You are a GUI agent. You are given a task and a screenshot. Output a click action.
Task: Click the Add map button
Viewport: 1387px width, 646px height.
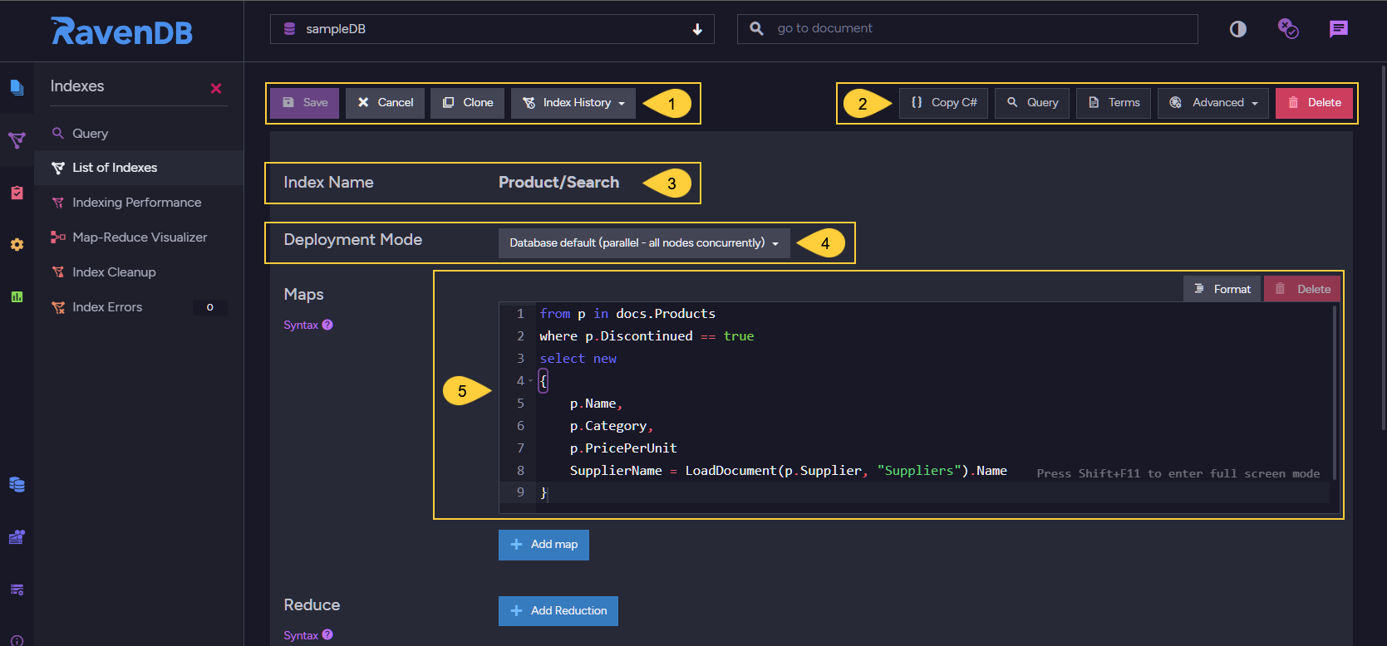point(543,545)
